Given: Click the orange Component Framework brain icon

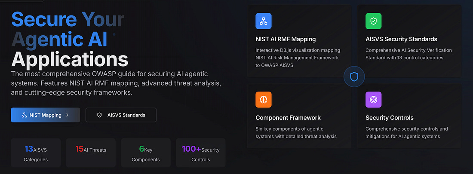Looking at the screenshot, I should [x=263, y=100].
